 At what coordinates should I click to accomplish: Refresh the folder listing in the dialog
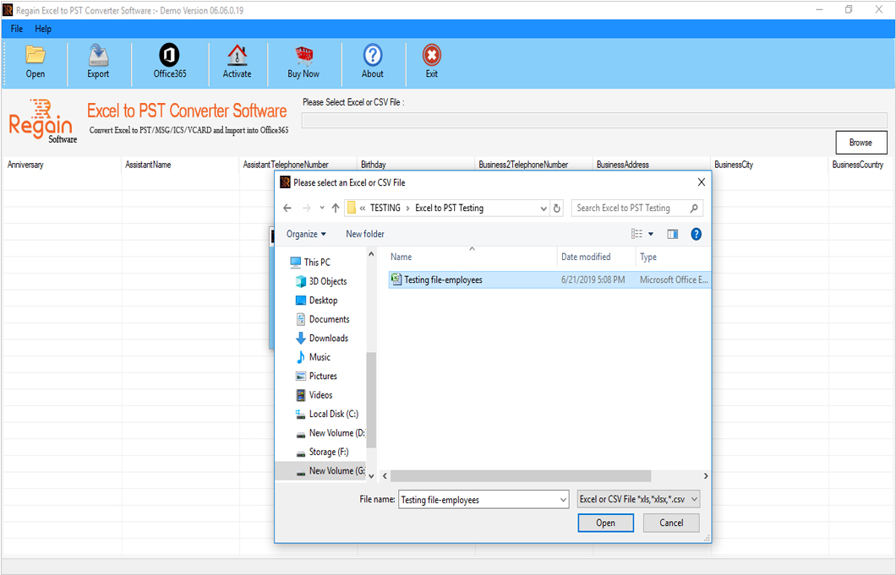coord(557,207)
